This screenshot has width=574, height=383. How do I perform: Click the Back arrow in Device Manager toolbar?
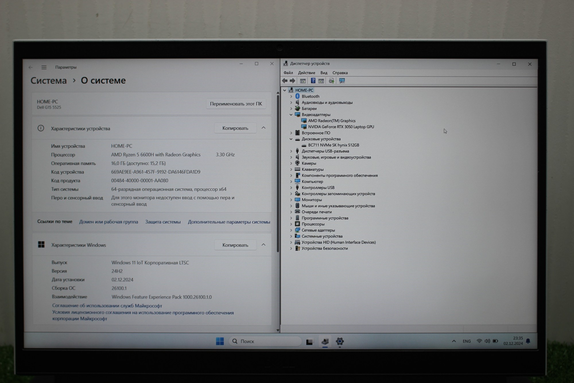(x=285, y=81)
